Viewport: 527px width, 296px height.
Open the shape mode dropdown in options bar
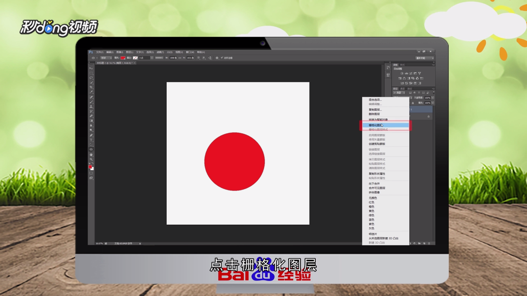pos(106,58)
